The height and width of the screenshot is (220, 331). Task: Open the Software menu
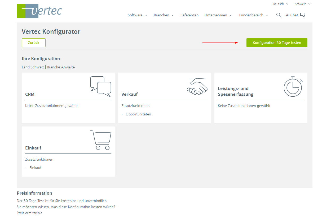tap(137, 15)
